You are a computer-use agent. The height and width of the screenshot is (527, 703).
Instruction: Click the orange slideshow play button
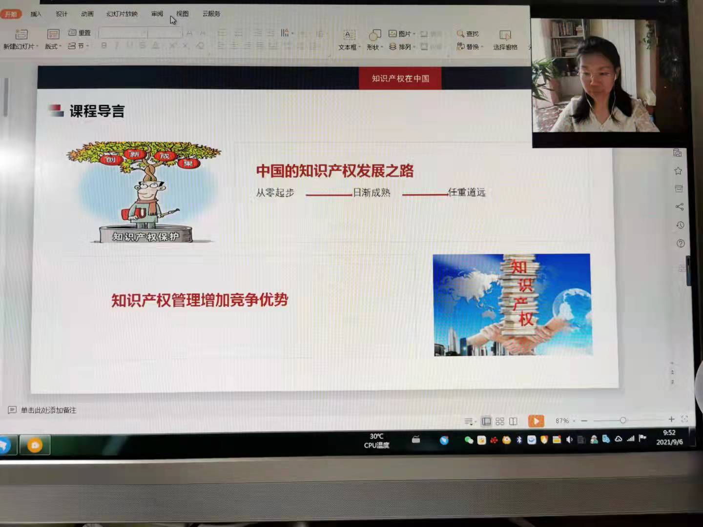pyautogui.click(x=536, y=421)
